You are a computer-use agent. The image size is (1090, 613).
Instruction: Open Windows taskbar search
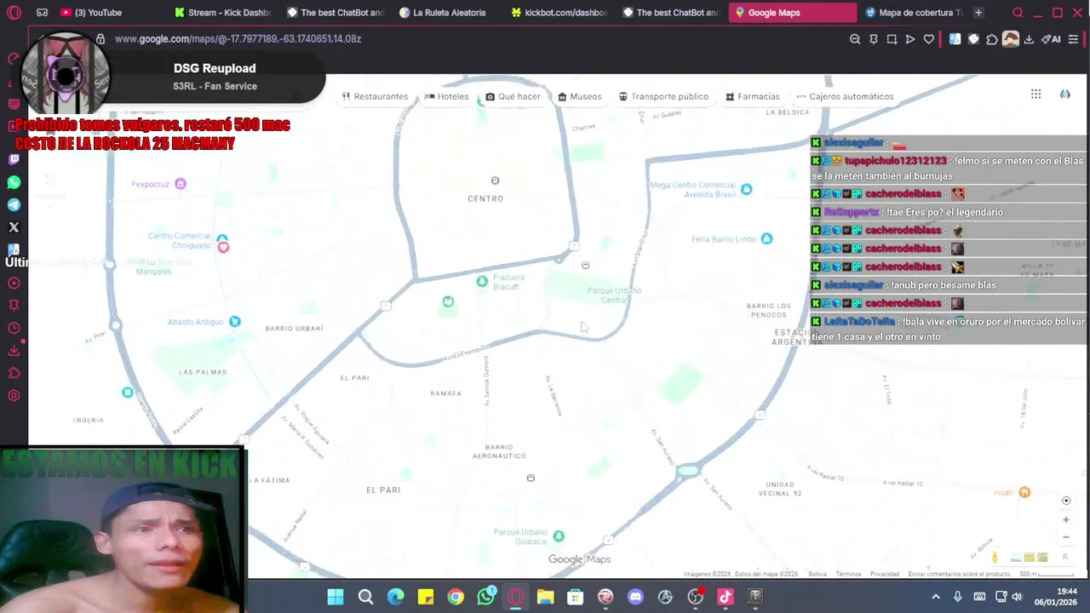click(365, 597)
